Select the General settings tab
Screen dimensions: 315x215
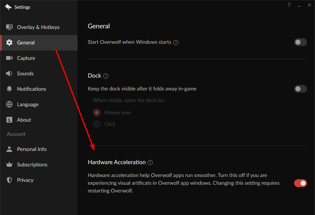[39, 42]
